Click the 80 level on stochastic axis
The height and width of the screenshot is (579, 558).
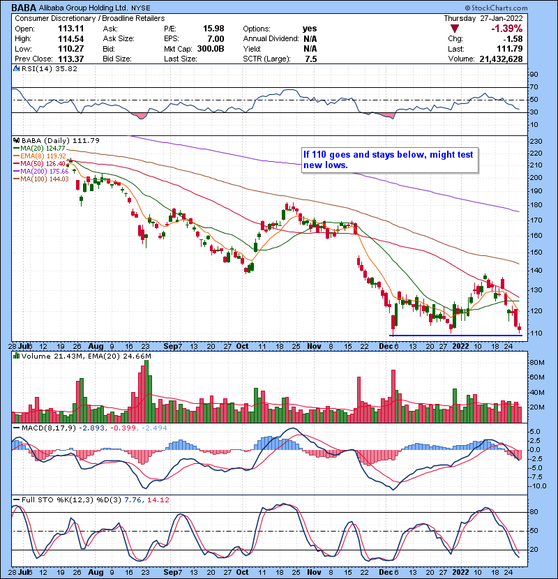(x=534, y=512)
